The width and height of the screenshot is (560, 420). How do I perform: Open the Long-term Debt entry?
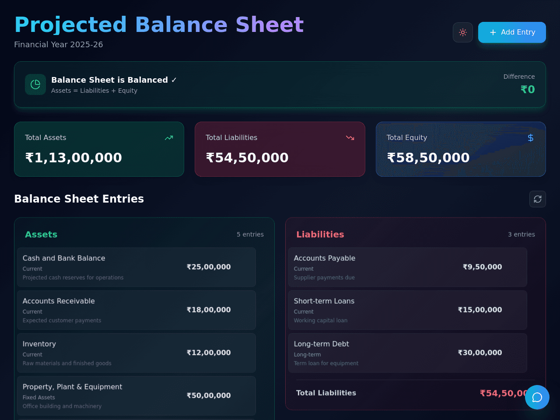(x=408, y=353)
